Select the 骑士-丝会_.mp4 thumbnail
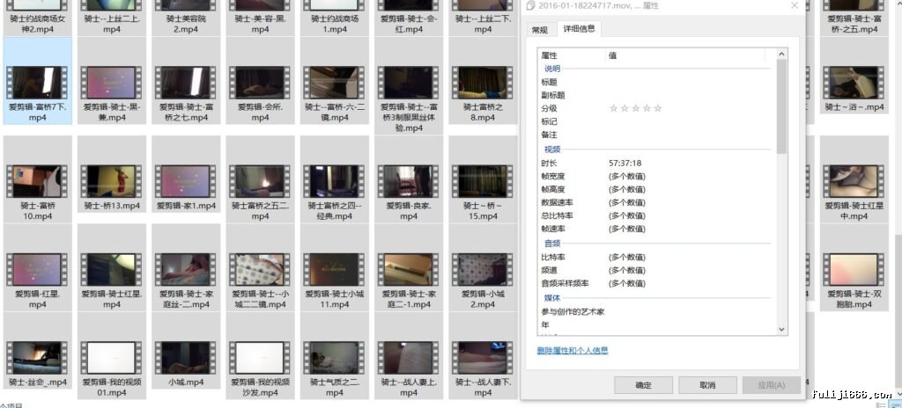Screen dimensions: 902x408 [37, 358]
